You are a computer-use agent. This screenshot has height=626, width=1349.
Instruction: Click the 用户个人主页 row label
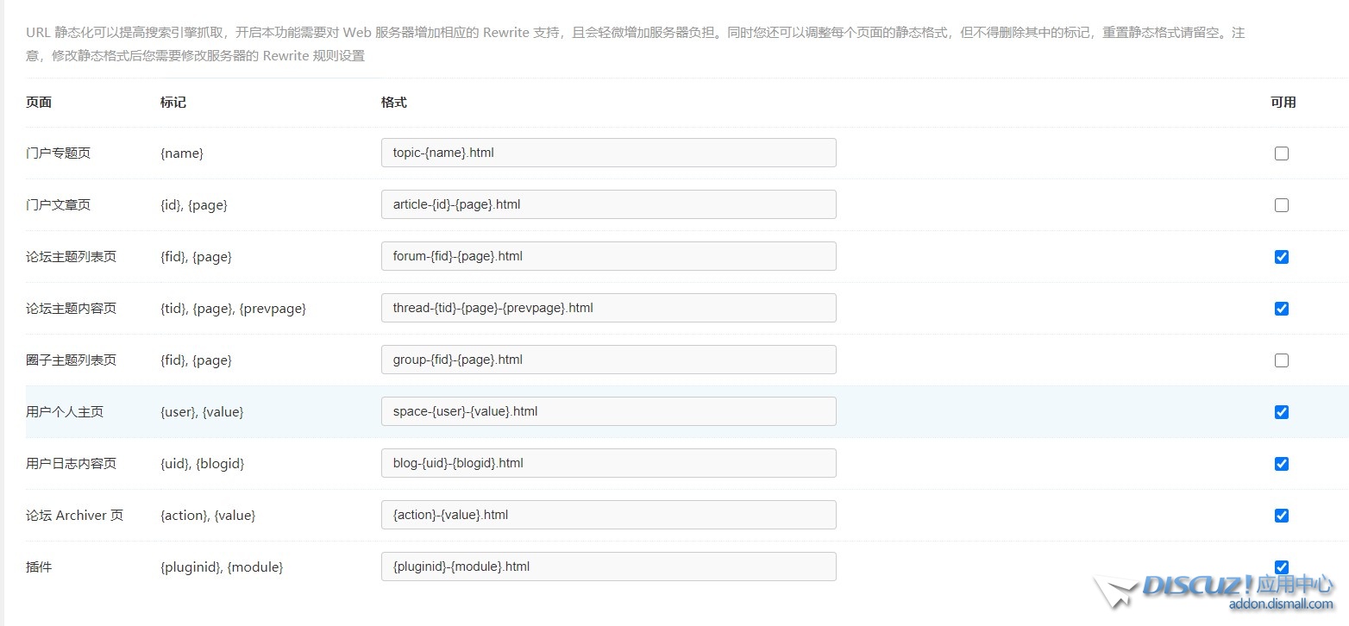pyautogui.click(x=65, y=412)
